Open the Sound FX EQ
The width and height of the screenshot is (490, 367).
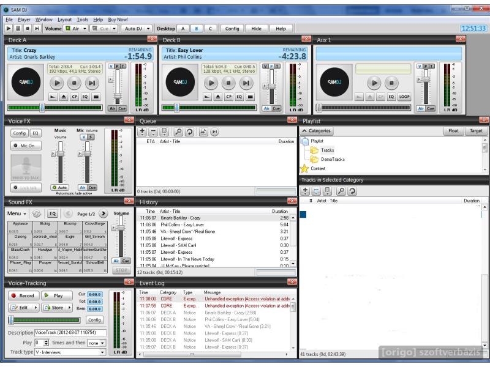(52, 213)
